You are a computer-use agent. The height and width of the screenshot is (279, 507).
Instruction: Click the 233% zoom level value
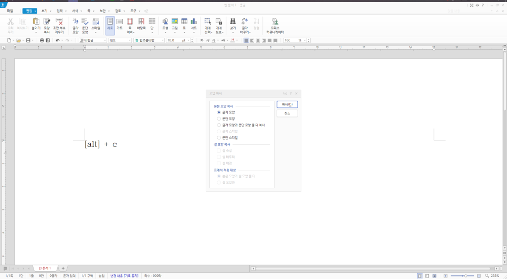495,276
